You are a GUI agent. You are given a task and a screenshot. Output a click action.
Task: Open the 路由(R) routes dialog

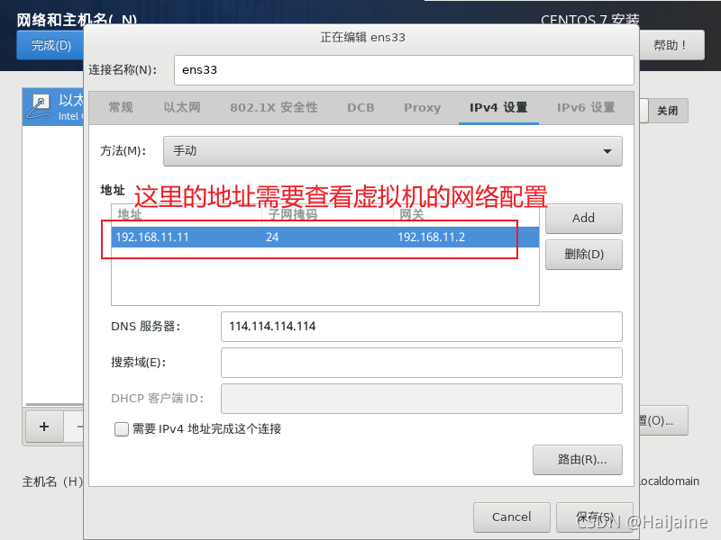[577, 460]
